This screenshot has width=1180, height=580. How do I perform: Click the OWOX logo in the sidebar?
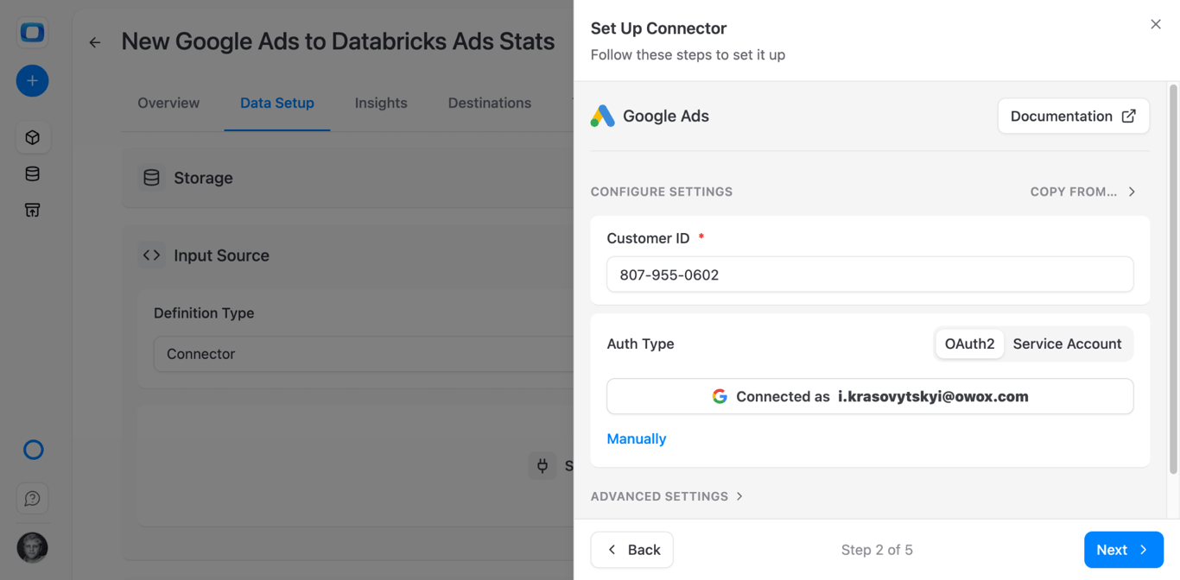point(32,33)
